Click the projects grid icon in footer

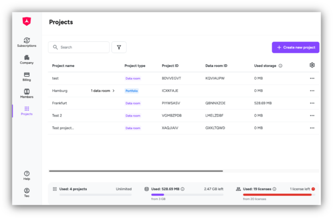point(55,189)
